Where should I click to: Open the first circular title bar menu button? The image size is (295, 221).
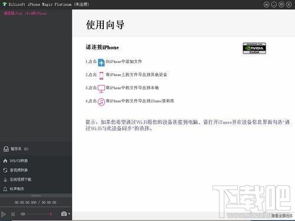pyautogui.click(x=266, y=4)
